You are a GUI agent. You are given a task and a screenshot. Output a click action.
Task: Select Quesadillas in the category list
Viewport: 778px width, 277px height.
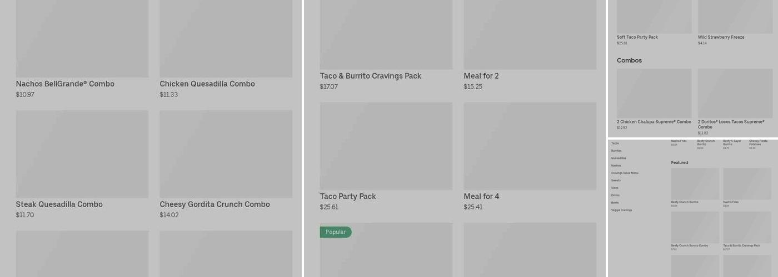click(x=619, y=158)
